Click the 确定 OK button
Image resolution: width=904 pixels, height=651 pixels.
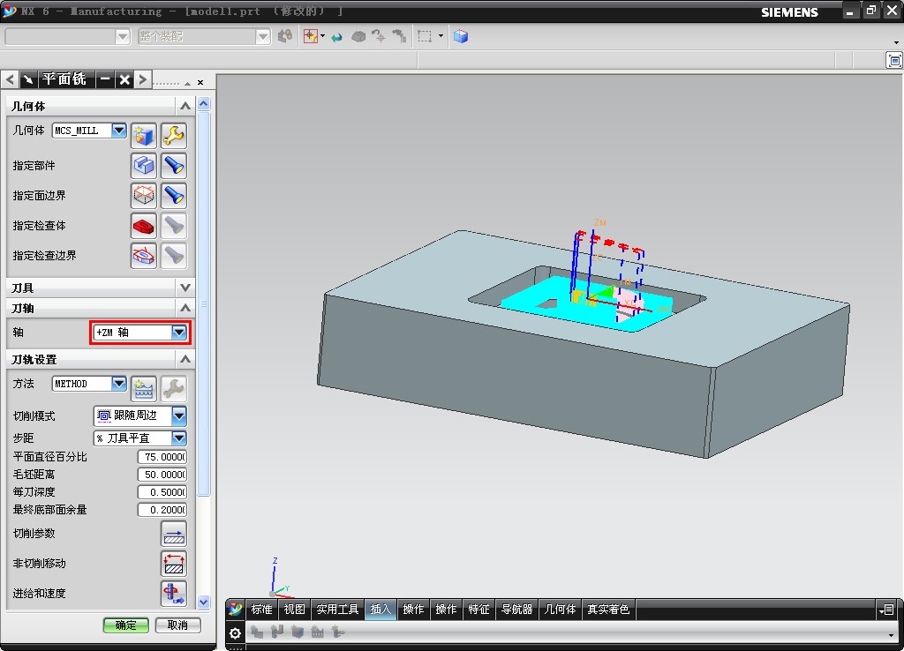(125, 625)
